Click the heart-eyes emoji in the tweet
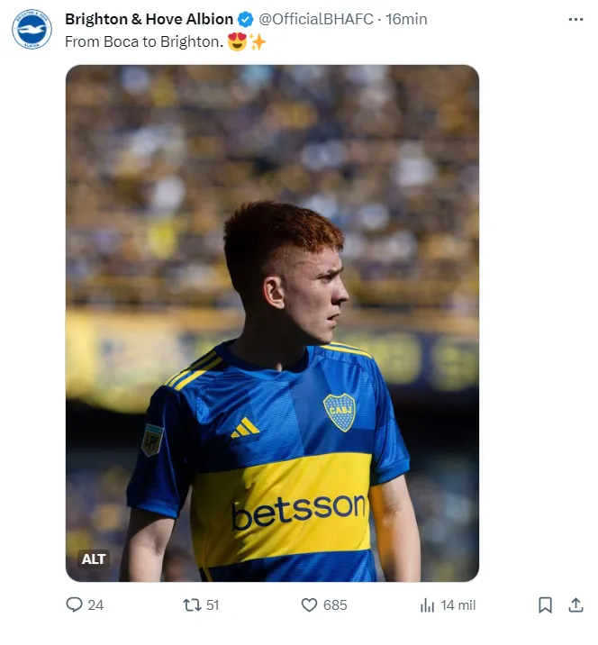598x645 pixels. [237, 42]
